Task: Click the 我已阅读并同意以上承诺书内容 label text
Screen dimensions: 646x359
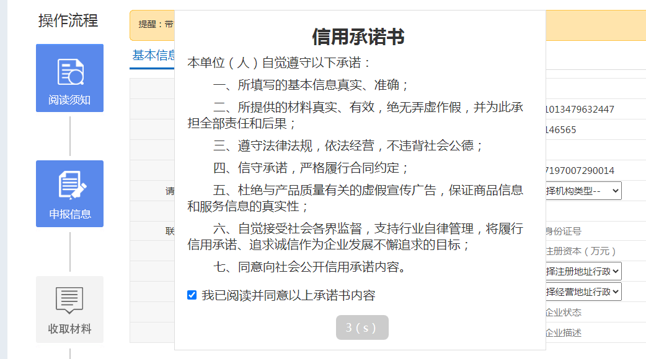Action: point(288,295)
